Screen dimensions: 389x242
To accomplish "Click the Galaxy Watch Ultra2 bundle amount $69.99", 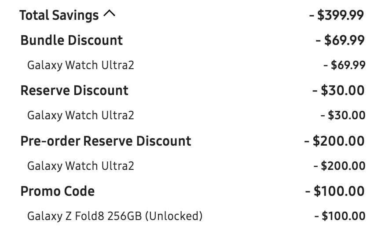I will click(x=345, y=65).
